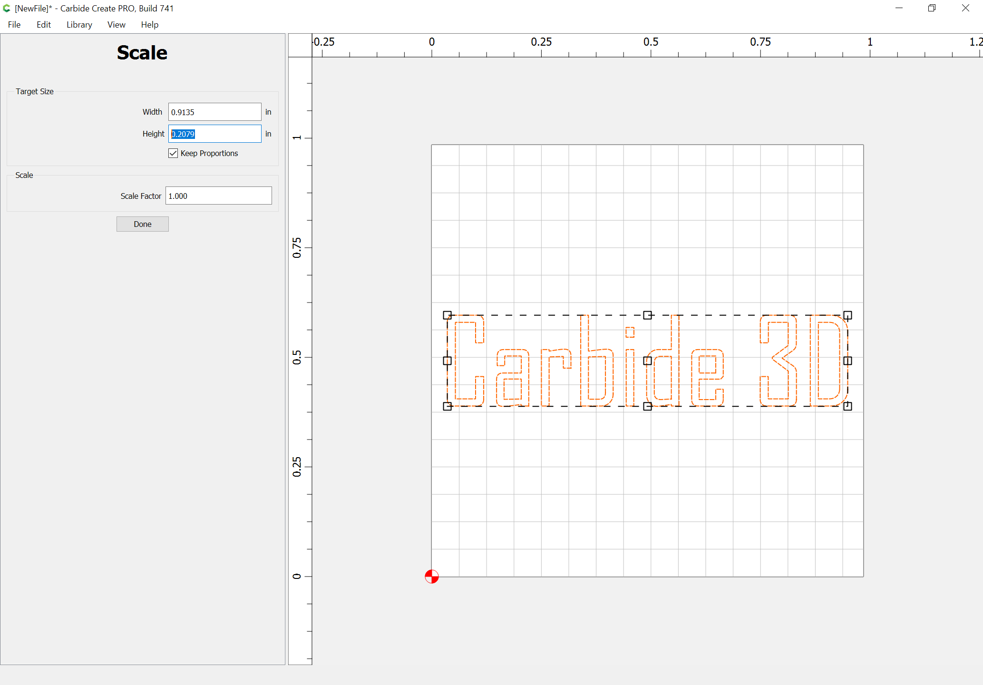Click the top-left selection handle
This screenshot has height=685, width=983.
pos(447,315)
